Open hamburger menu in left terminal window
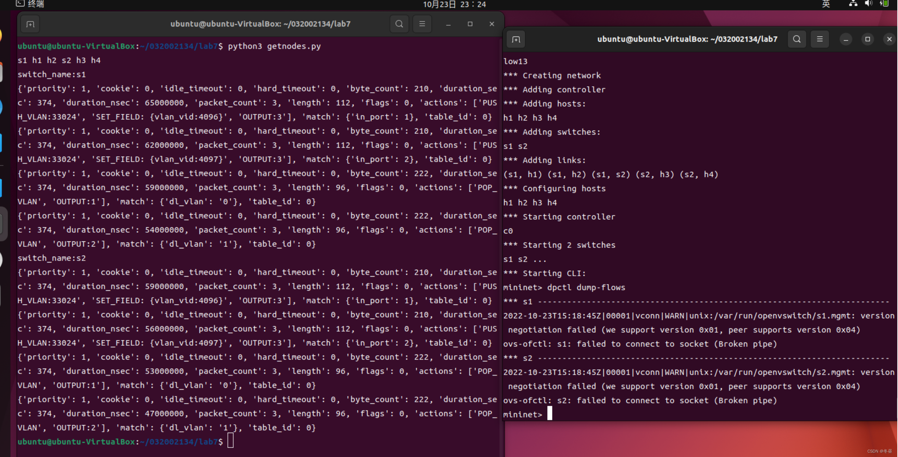 422,24
